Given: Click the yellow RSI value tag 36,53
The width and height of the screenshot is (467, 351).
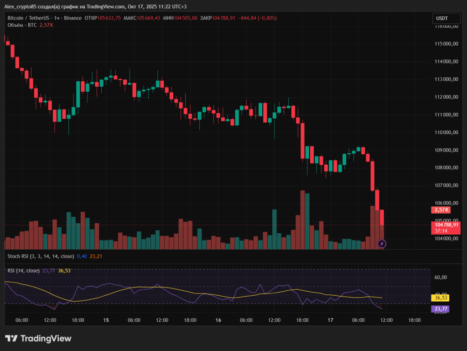Looking at the screenshot, I should point(440,298).
